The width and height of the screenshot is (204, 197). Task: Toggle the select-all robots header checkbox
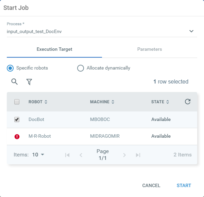(17, 102)
